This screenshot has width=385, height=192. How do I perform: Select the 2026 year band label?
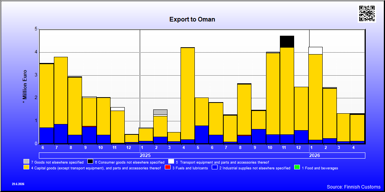point(315,156)
